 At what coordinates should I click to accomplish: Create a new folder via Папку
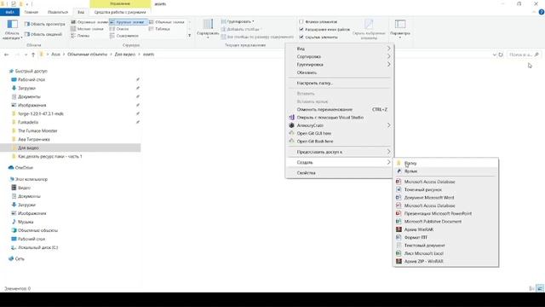coord(445,163)
